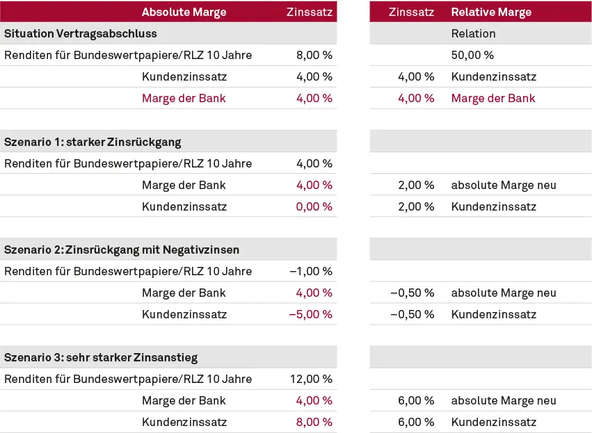This screenshot has width=592, height=433.
Task: Select the "–1,00 %" Renditen value
Action: coord(311,271)
